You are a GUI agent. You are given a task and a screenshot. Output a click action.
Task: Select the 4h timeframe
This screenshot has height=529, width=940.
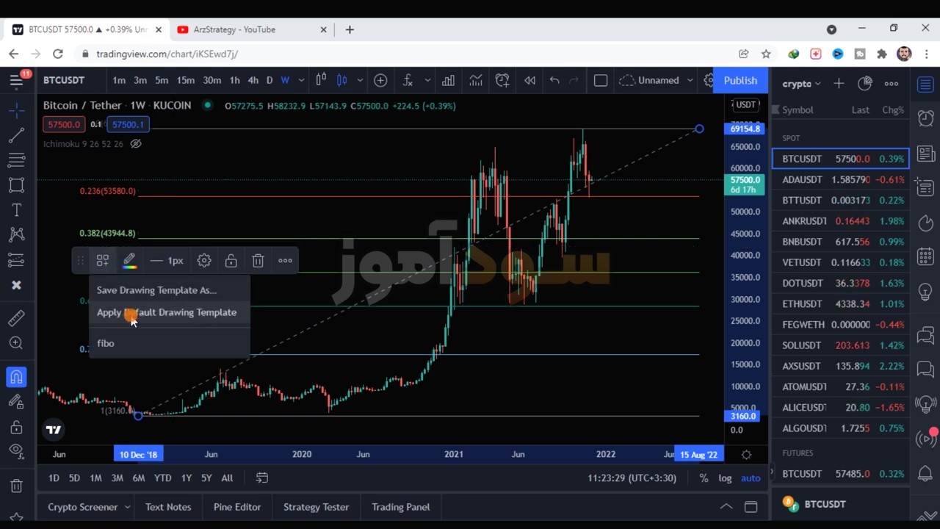click(x=253, y=80)
